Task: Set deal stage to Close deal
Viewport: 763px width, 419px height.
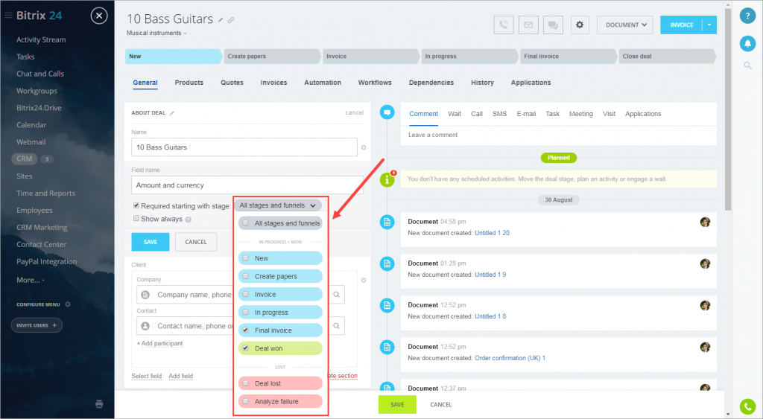Action: 667,57
